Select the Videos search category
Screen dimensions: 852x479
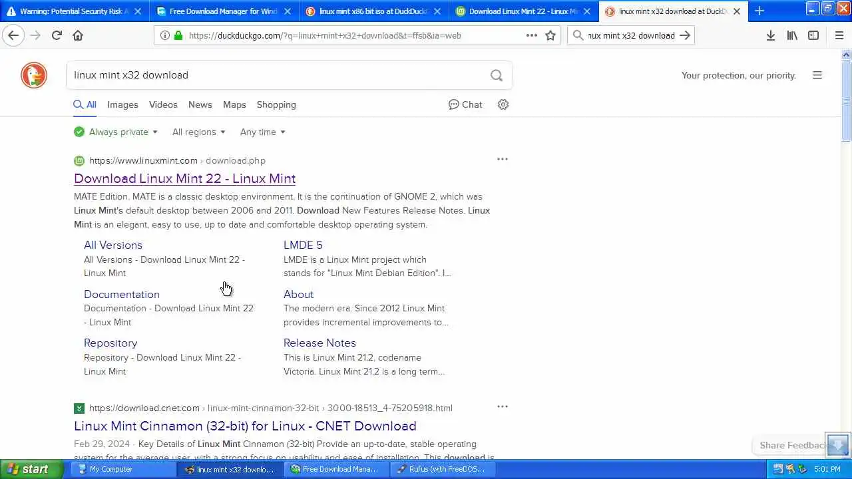tap(163, 104)
